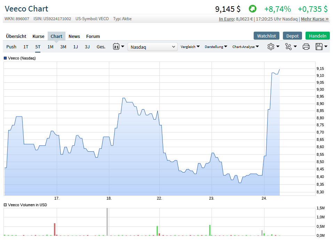Click the 22. date label on the axis
This screenshot has width=333, height=241.
coord(159,198)
